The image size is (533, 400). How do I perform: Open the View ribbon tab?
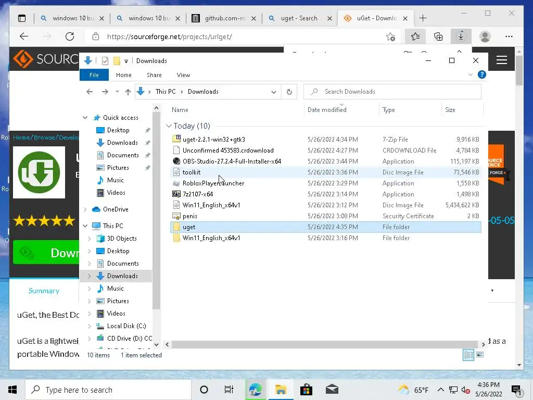coord(183,75)
